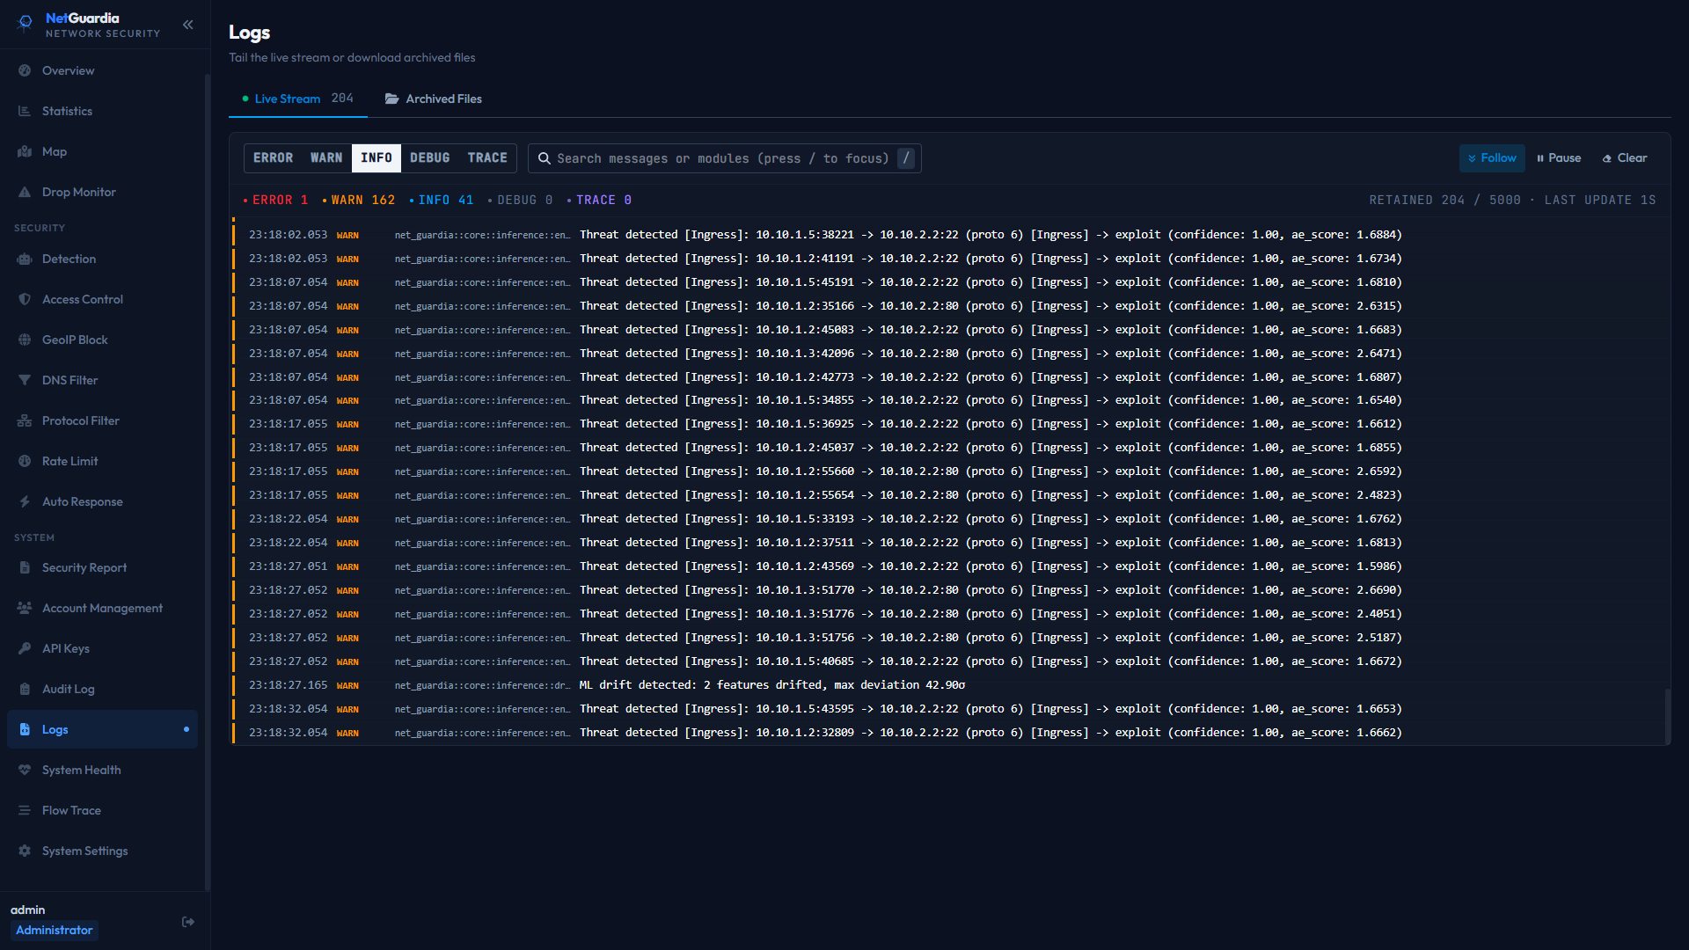
Task: Select log row with ae_score 2.6315
Action: coord(950,306)
